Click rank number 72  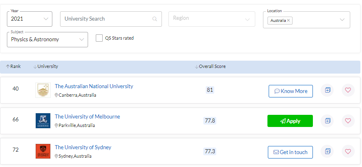pyautogui.click(x=15, y=150)
